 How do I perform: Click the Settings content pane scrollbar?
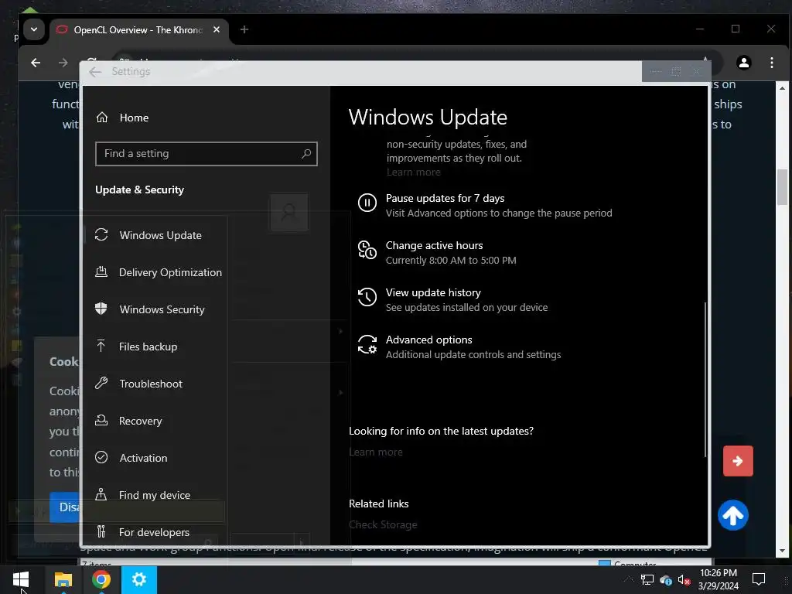click(x=705, y=380)
